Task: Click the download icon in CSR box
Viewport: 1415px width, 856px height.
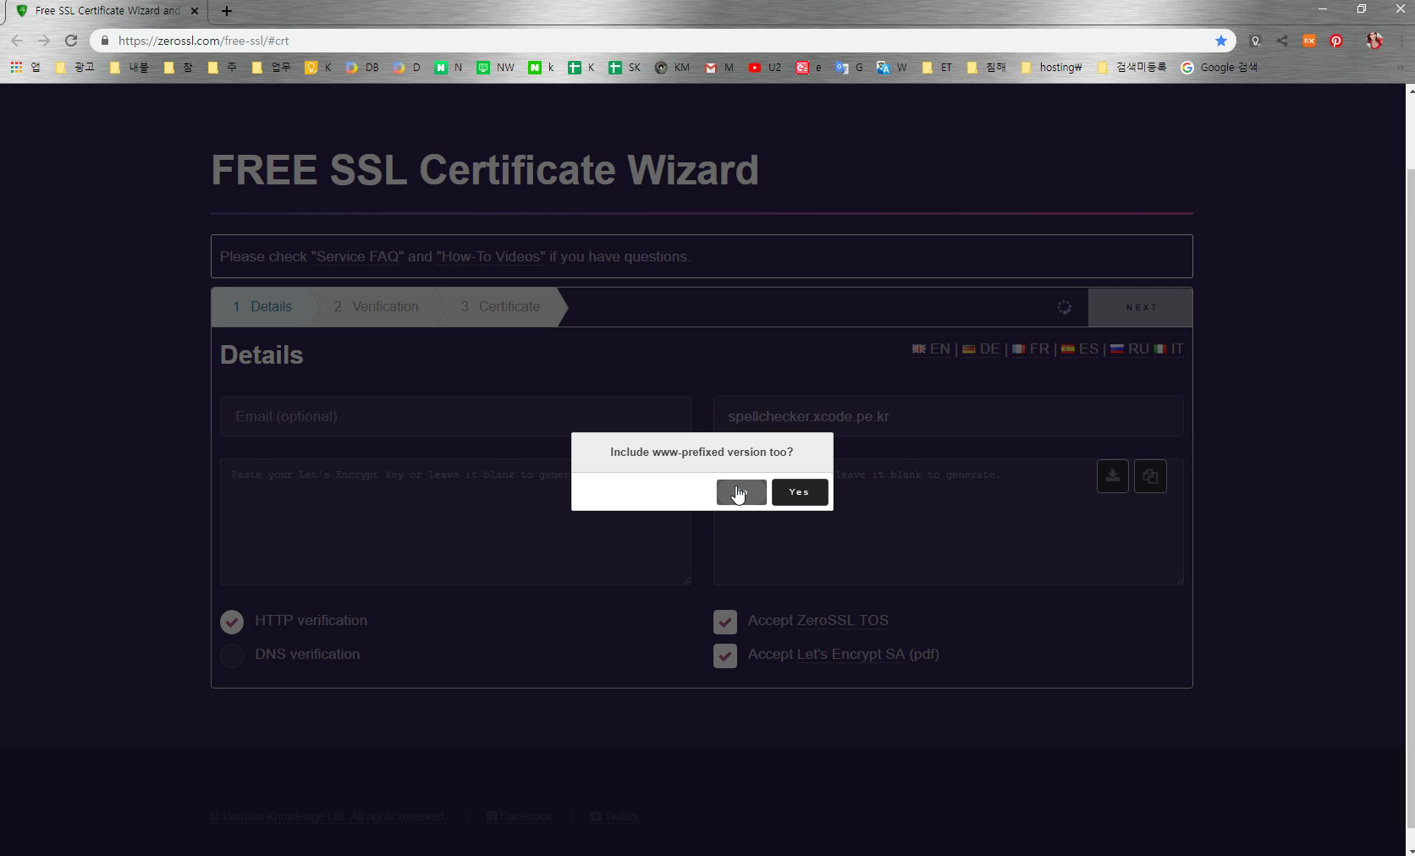Action: (1112, 476)
